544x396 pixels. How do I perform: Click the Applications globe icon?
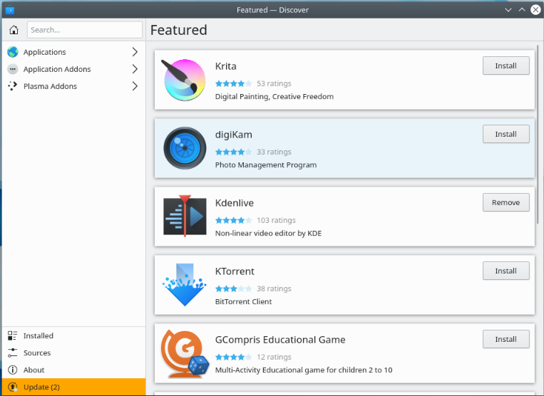13,52
